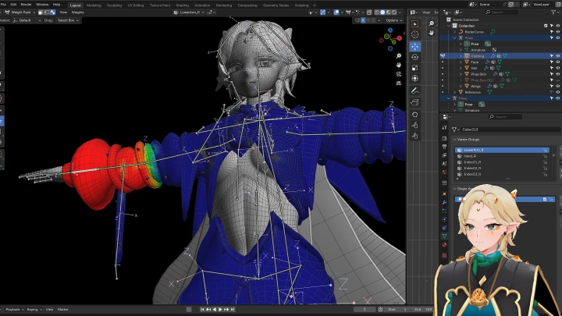
Task: Lock the LowerArm_R vertex group
Action: tap(545, 150)
